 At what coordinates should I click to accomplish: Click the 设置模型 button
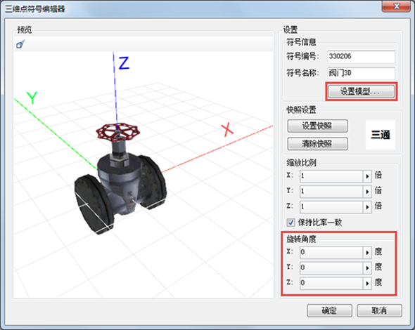(362, 92)
